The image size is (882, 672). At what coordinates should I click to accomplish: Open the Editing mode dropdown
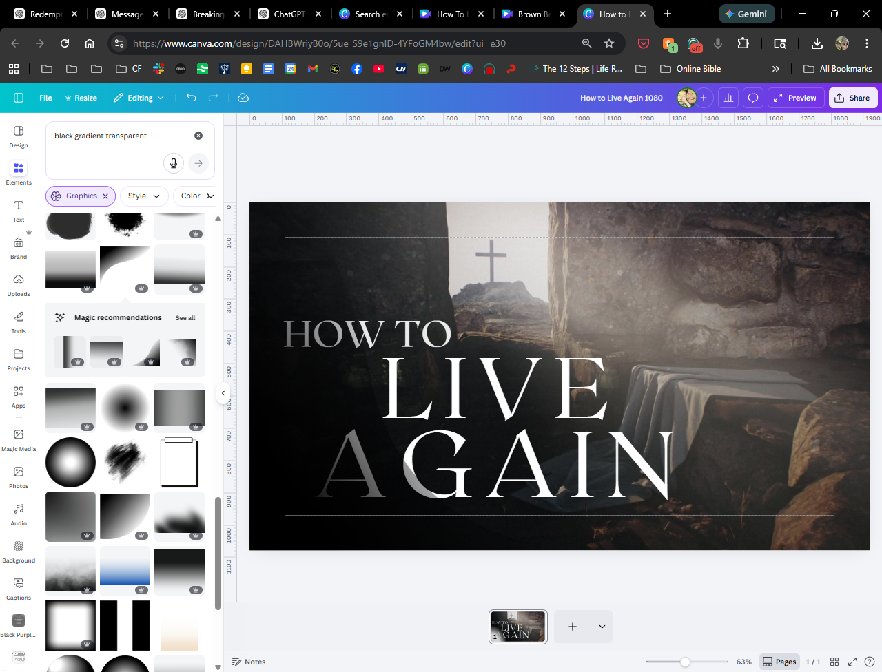click(139, 98)
